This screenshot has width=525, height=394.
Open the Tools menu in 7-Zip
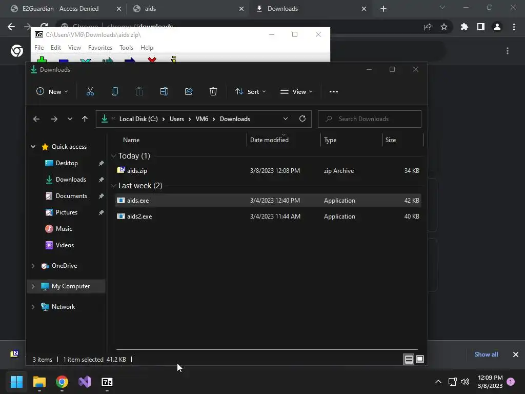click(126, 48)
